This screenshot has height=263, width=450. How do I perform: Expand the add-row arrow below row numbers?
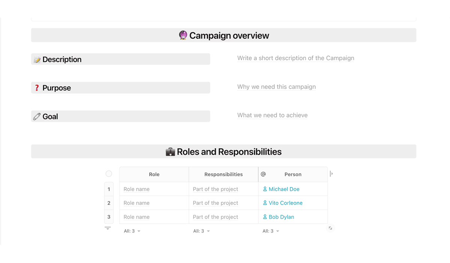click(108, 228)
